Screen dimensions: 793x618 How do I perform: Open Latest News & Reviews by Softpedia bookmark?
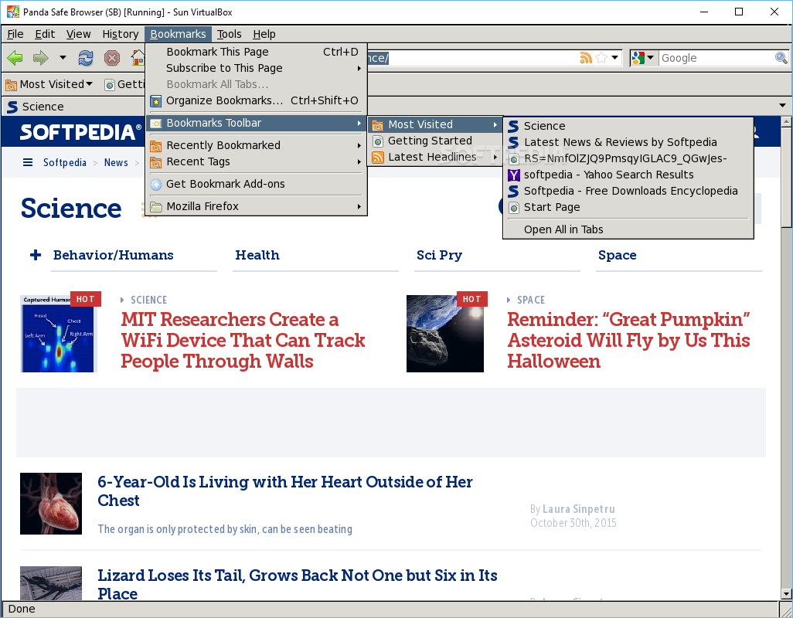coord(628,142)
